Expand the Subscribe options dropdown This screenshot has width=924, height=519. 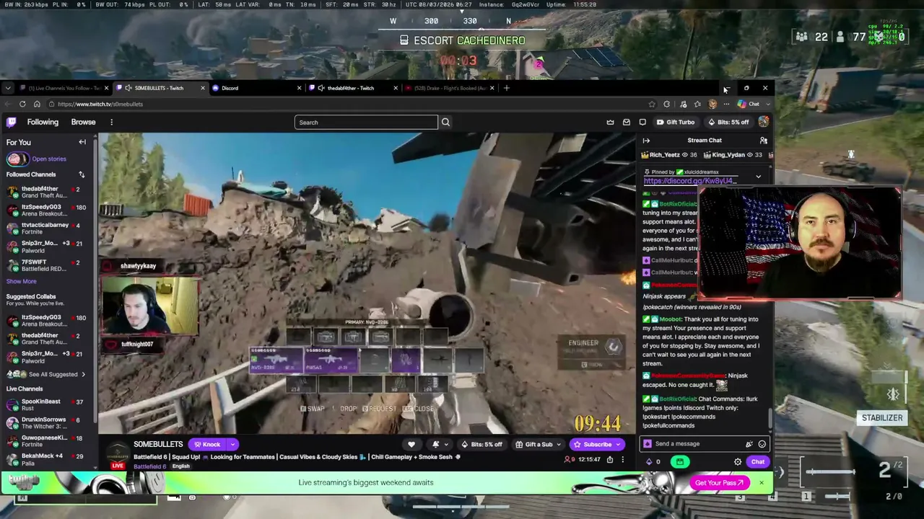(x=618, y=444)
